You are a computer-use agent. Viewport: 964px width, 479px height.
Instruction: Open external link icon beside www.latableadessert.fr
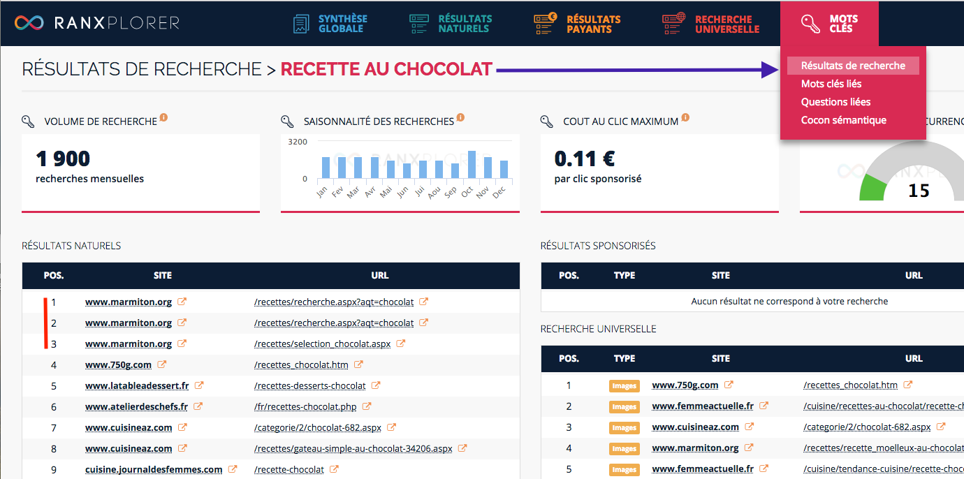click(x=199, y=385)
